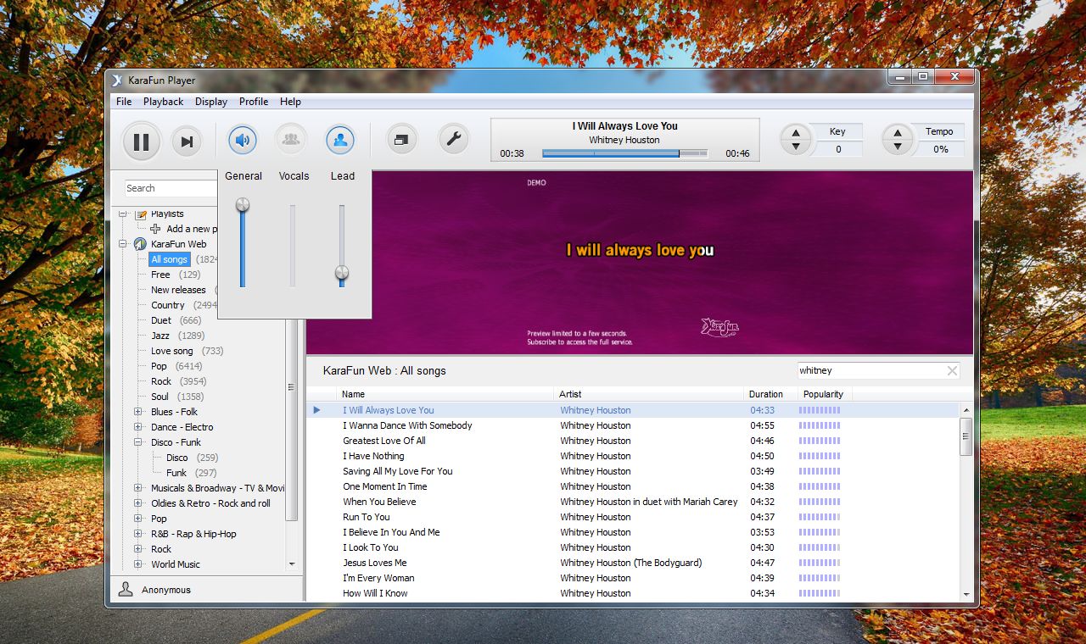The height and width of the screenshot is (644, 1086).
Task: Click the Vocals volume slider track
Action: click(293, 246)
